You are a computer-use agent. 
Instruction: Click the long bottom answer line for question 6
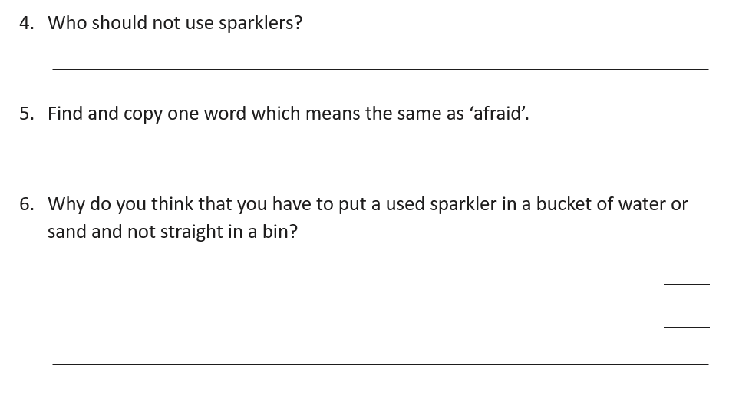[381, 364]
